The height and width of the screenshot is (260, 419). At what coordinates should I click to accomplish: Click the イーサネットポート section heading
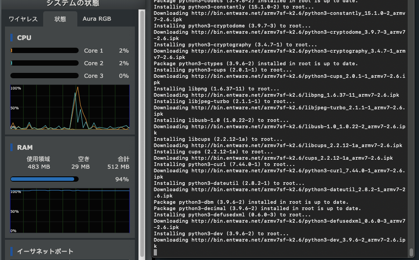click(x=45, y=251)
